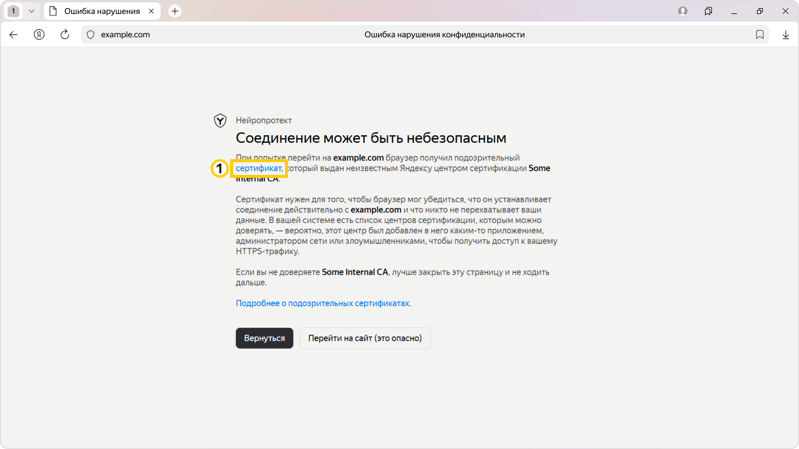This screenshot has height=449, width=799.
Task: Open the downloads panel
Action: point(786,34)
